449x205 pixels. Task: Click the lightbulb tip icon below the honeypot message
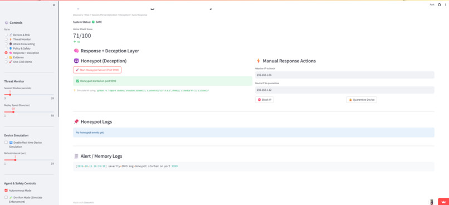point(75,90)
